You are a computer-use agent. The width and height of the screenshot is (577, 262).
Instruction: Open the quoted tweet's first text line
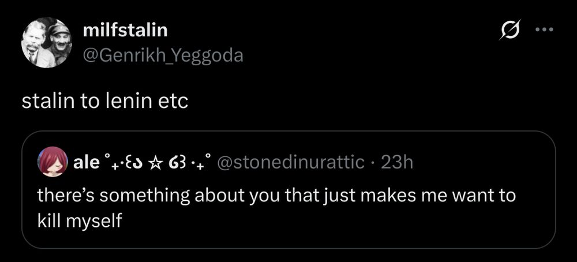click(276, 195)
